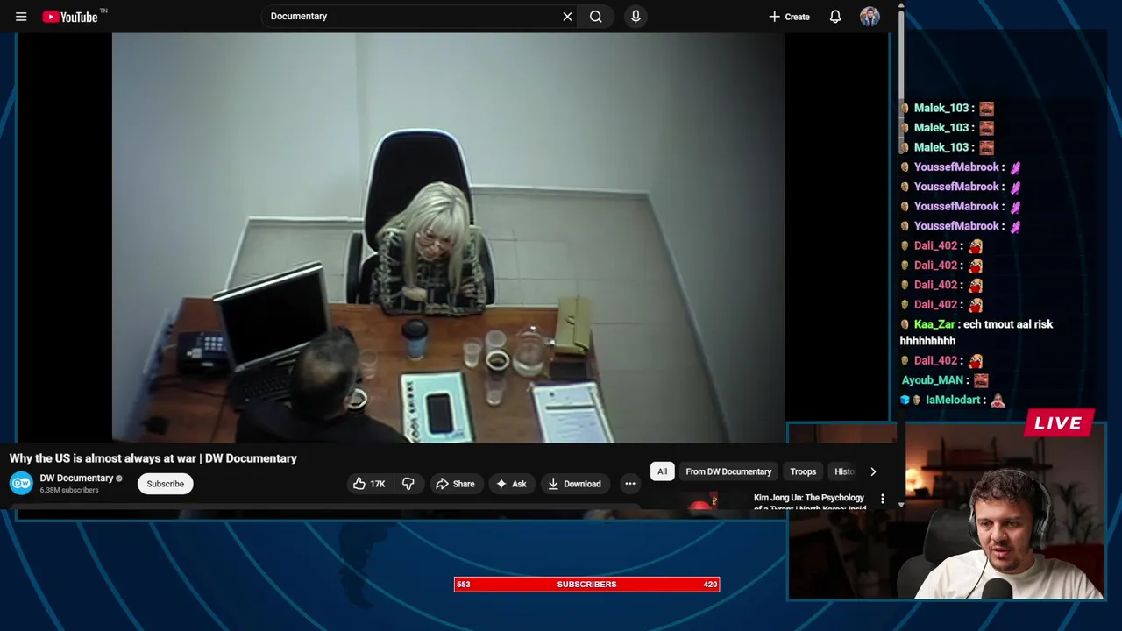This screenshot has width=1122, height=631.
Task: Share the video
Action: pos(455,484)
